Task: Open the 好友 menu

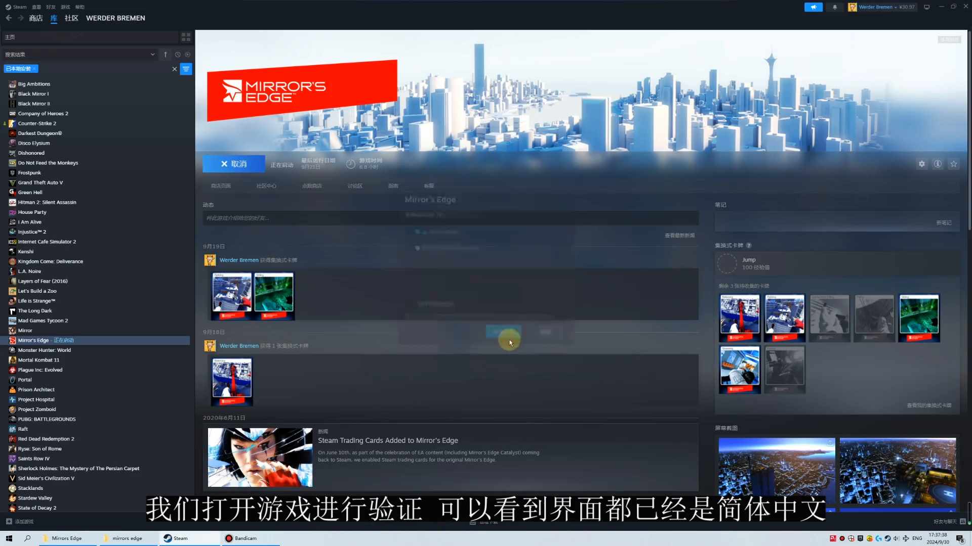Action: pos(51,7)
